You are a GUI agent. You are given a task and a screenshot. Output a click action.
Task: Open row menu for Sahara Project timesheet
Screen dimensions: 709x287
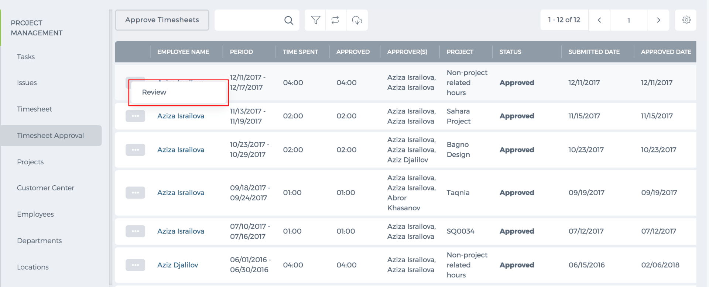(x=135, y=116)
